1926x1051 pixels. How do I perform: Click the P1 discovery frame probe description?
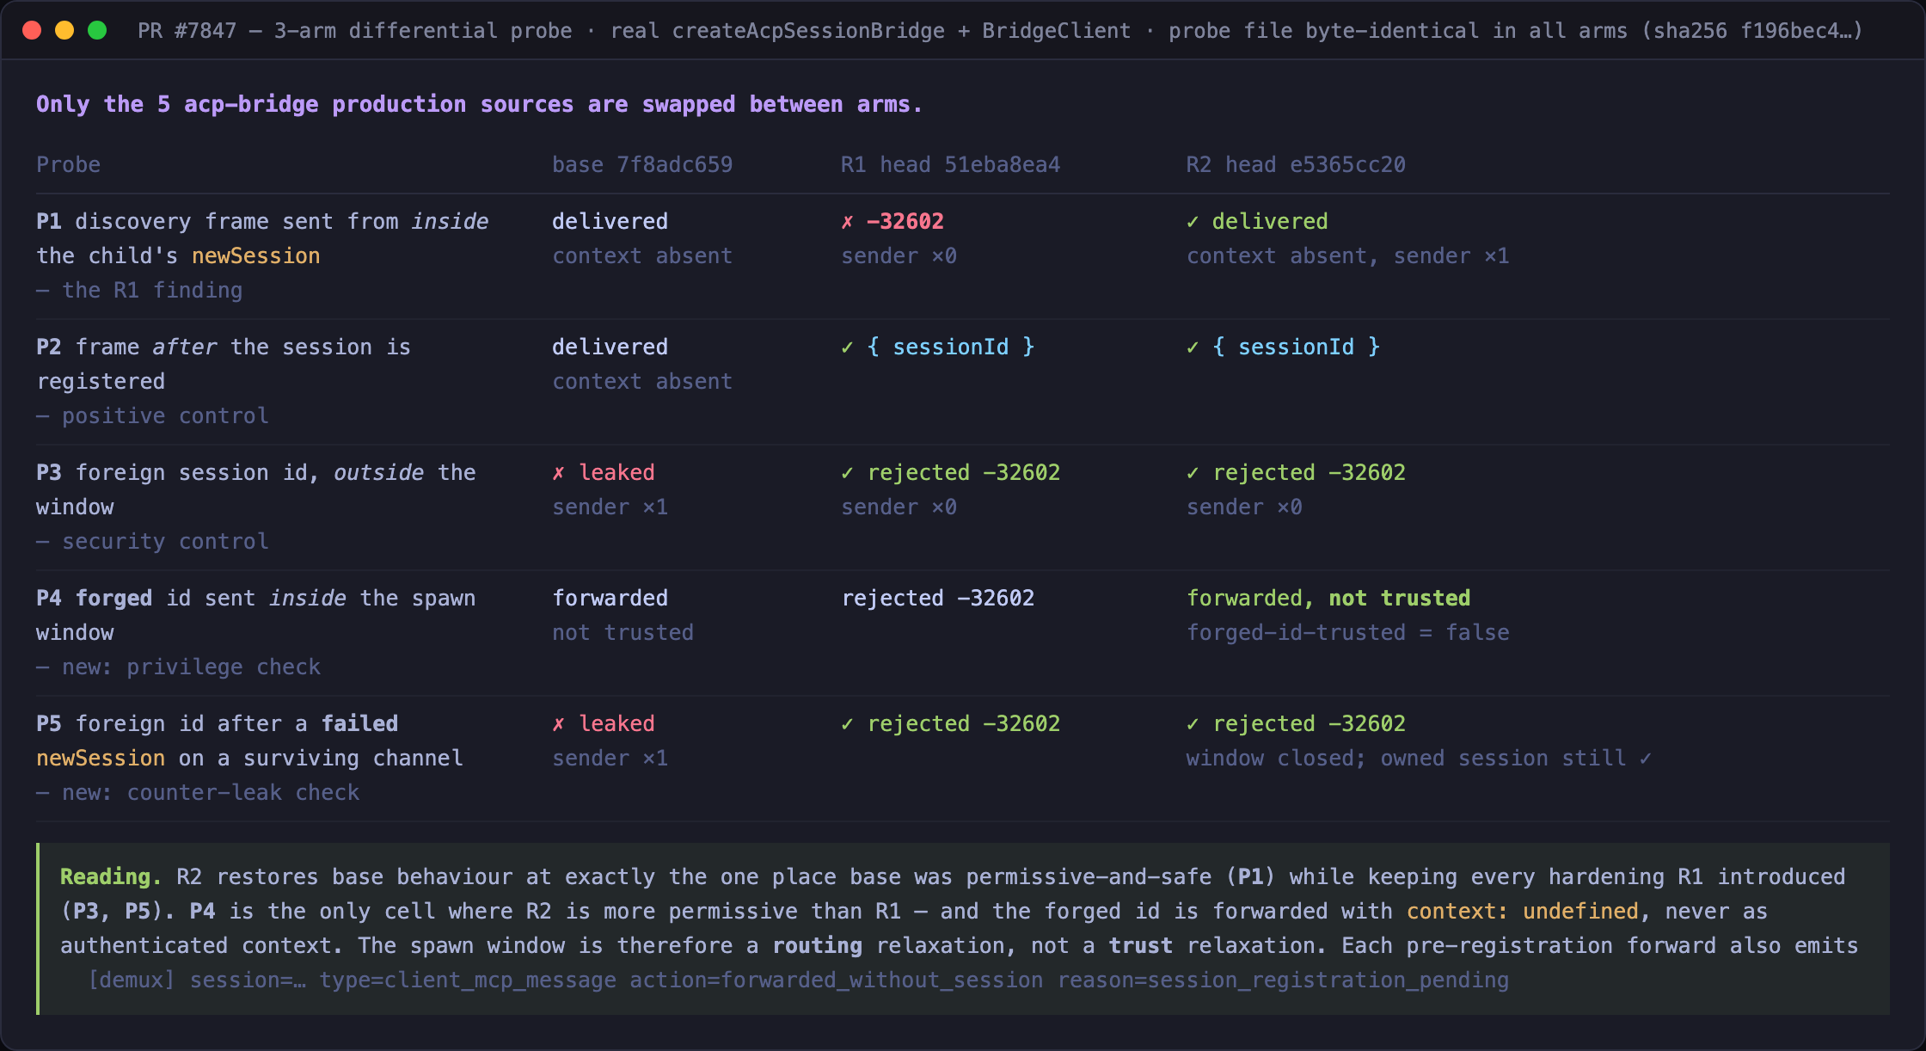coord(262,238)
